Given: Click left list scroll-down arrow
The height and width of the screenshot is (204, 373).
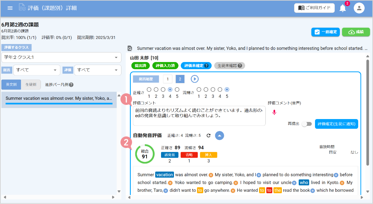Looking at the screenshot, I should [x=119, y=191].
